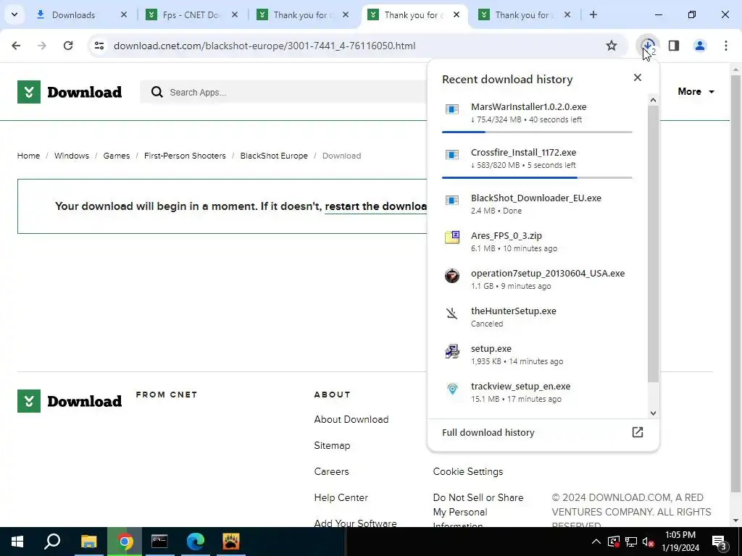
Task: Open the Chrome three-dot menu
Action: click(726, 46)
